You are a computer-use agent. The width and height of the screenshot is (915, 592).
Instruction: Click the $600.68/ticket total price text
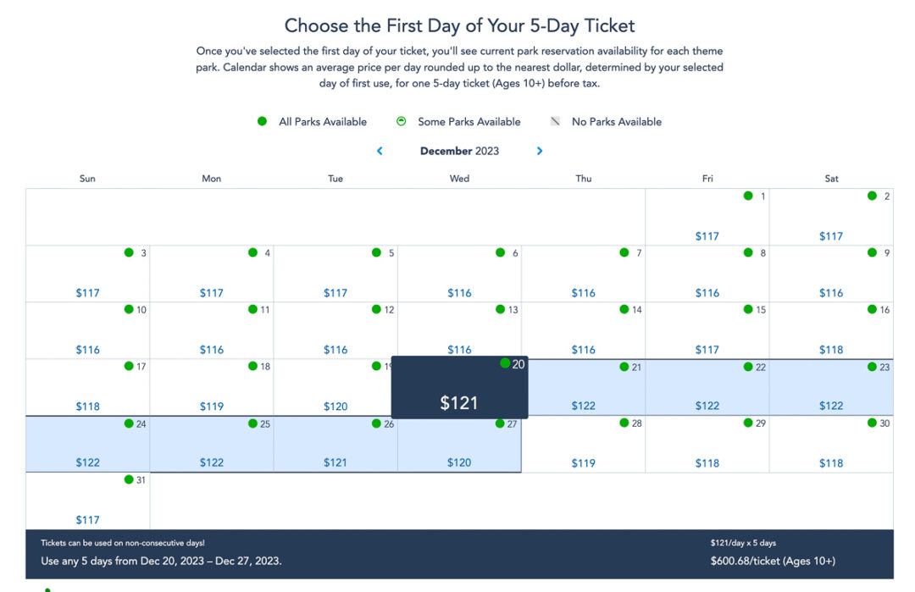coord(772,561)
